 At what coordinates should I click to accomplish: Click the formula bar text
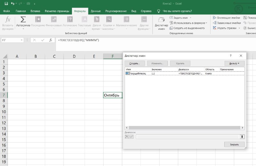[x=78, y=40]
